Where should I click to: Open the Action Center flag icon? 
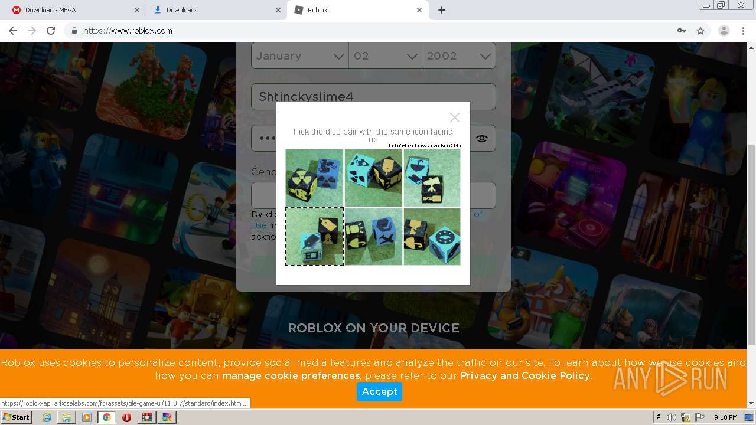click(x=700, y=417)
